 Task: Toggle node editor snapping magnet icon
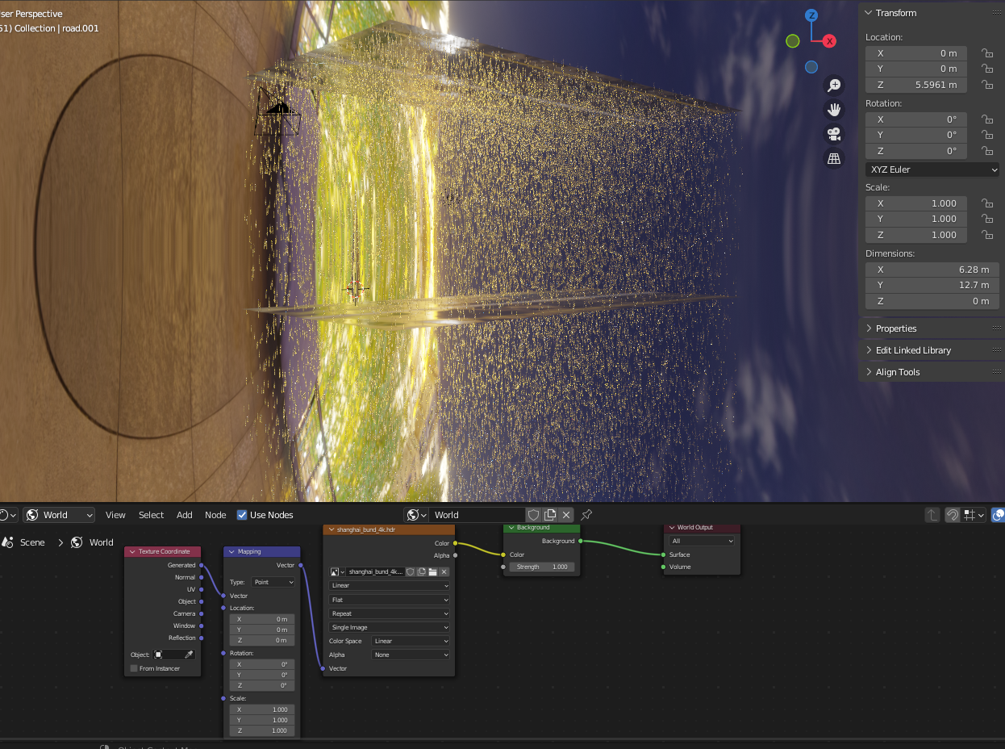tap(953, 515)
